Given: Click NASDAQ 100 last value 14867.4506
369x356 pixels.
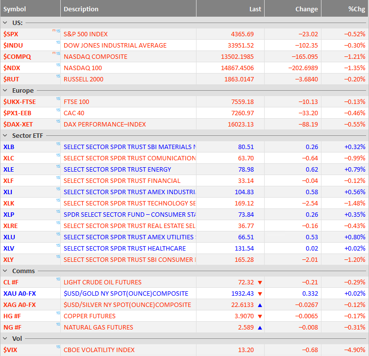Looking at the screenshot, I should coord(237,68).
